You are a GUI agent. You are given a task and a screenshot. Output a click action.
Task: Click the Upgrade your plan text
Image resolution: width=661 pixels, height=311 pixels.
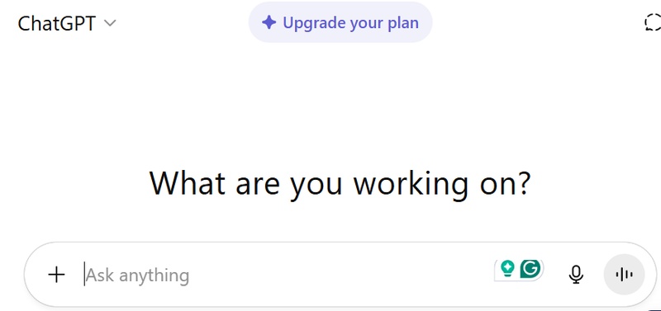(x=350, y=23)
